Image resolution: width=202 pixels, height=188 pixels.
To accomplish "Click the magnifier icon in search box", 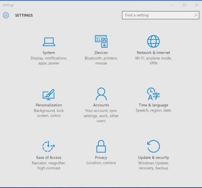I will 196,15.
